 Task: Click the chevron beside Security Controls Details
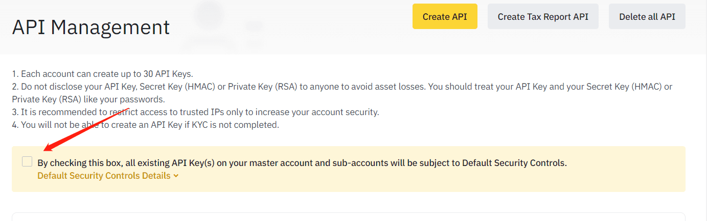[176, 176]
